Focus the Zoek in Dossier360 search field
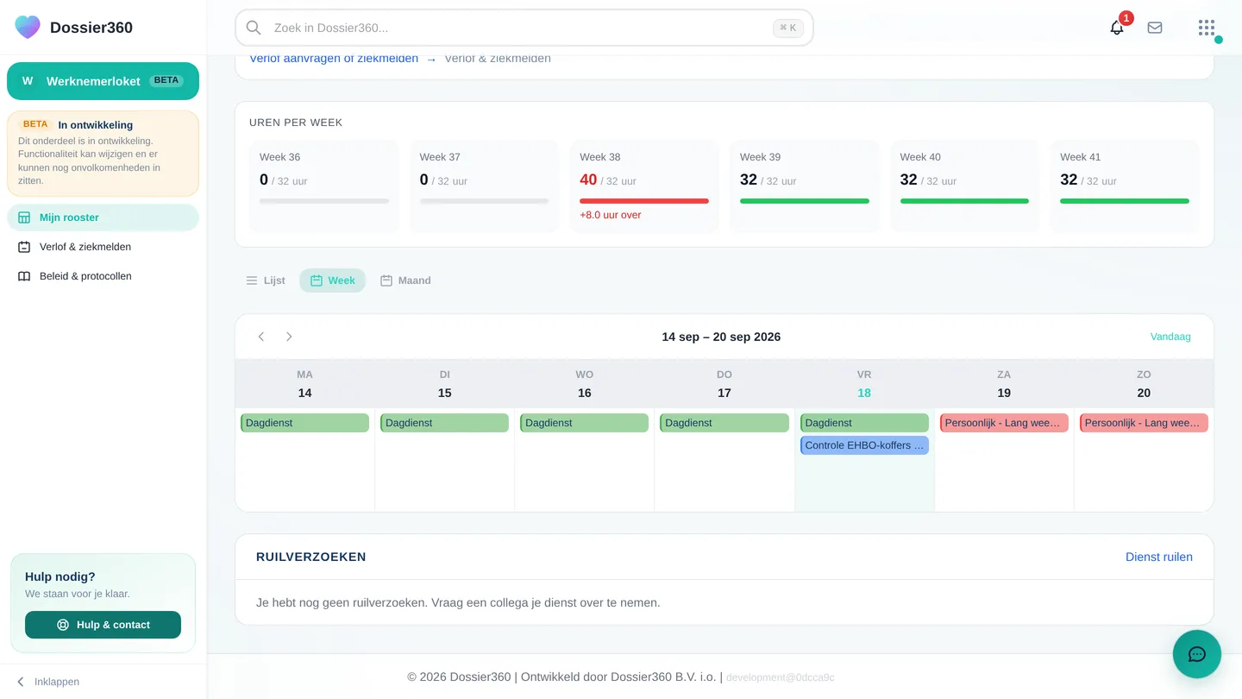Screen dimensions: 1242x699 pos(524,28)
